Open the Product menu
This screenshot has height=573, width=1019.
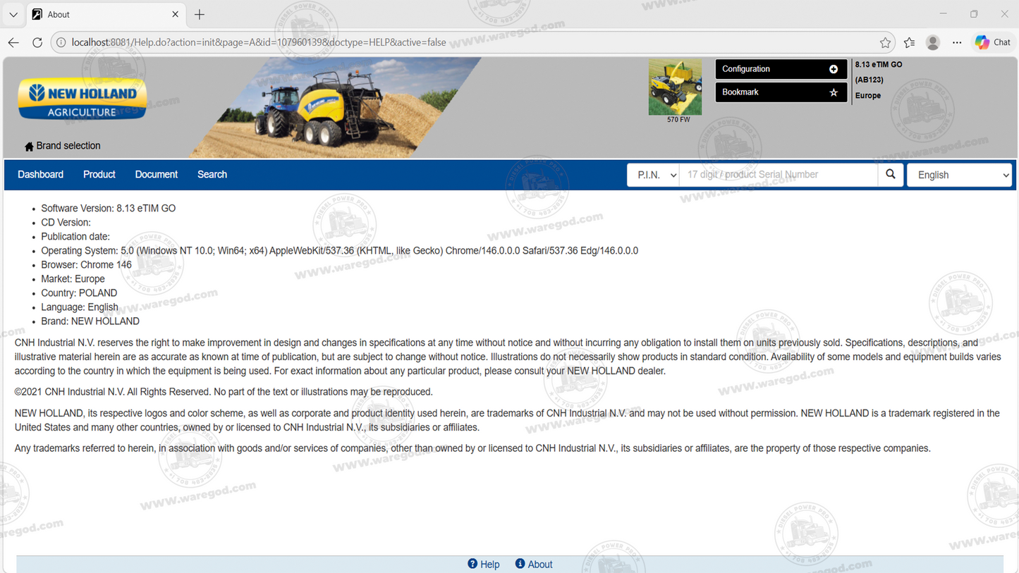[x=99, y=175]
